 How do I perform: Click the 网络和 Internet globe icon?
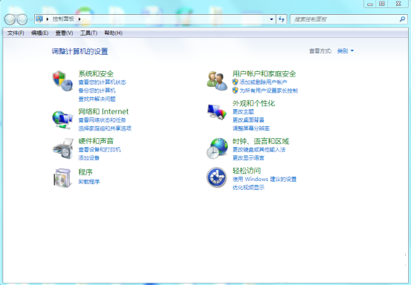coord(62,119)
